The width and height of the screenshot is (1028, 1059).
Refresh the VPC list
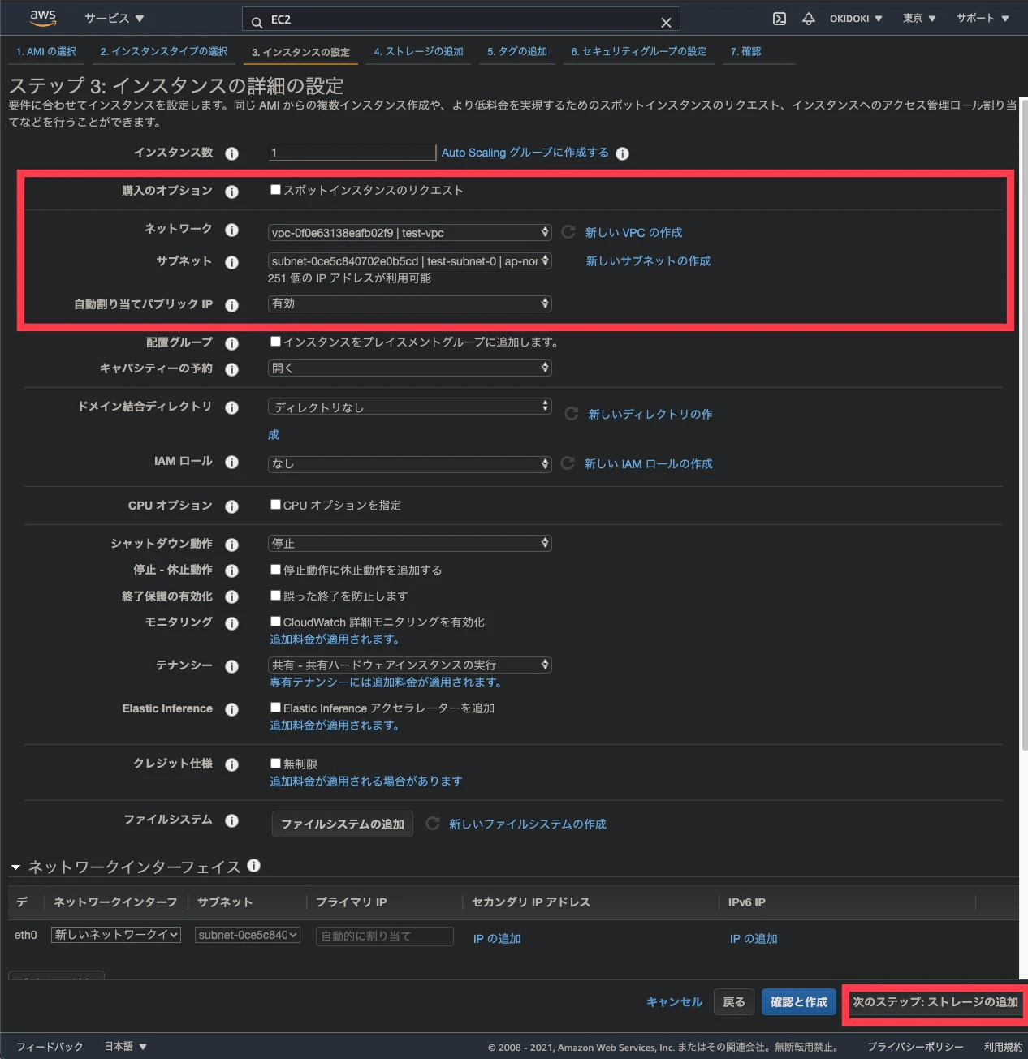click(x=568, y=232)
